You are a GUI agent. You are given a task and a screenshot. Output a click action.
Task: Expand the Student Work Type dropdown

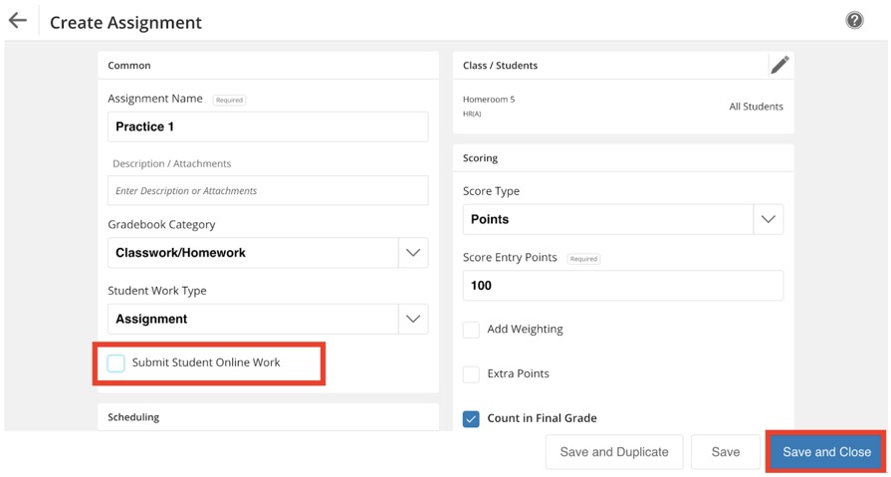413,319
